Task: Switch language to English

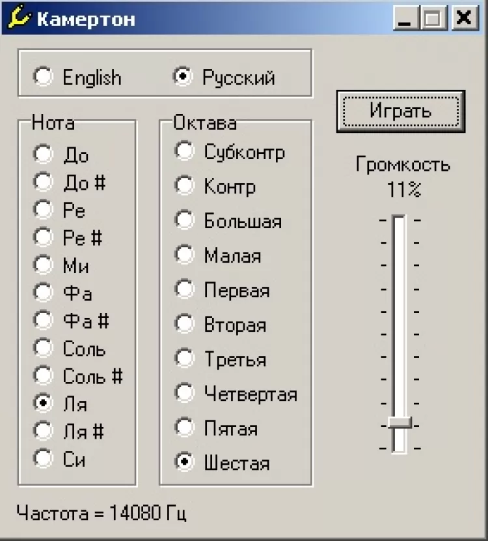Action: [44, 77]
